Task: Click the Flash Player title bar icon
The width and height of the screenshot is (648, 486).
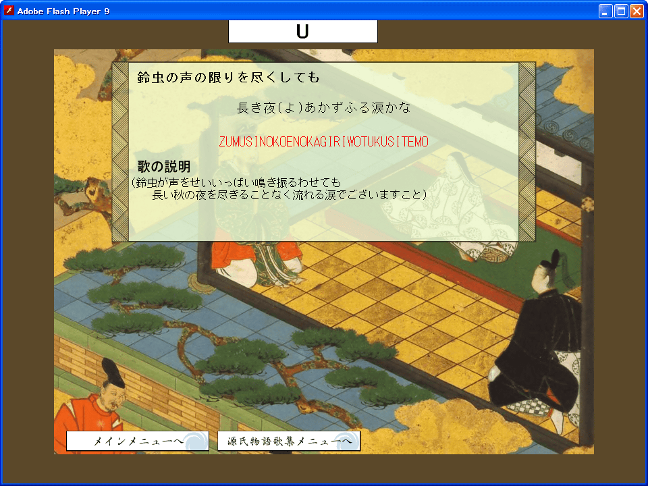Action: (x=9, y=11)
